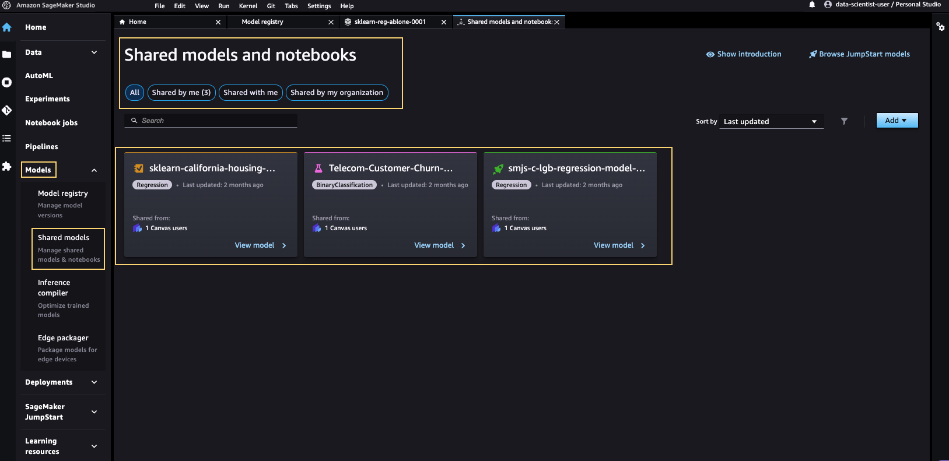949x461 pixels.
Task: Close the Home tab
Action: (218, 22)
